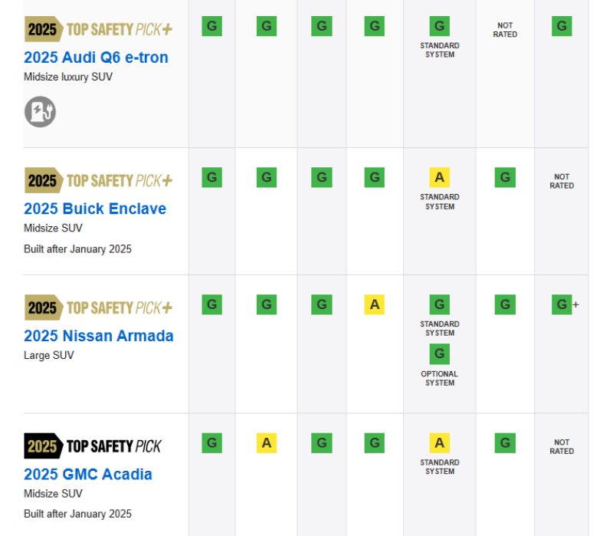Click OPTIONAL SYSTEM label in Nissan Armada row

pos(439,378)
